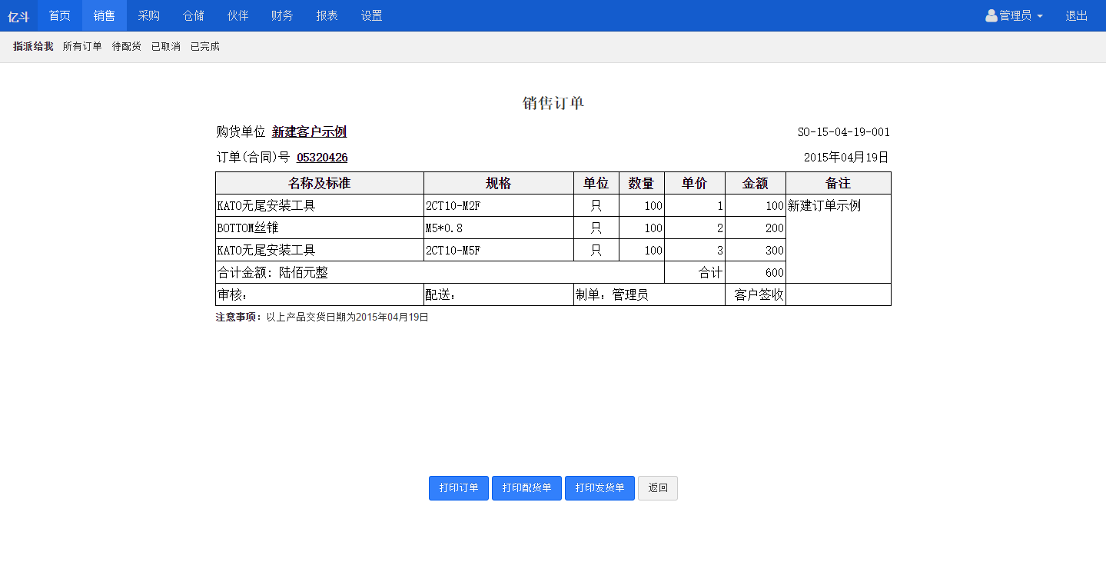1106x572 pixels.
Task: Open the 设置 settings page
Action: point(371,15)
